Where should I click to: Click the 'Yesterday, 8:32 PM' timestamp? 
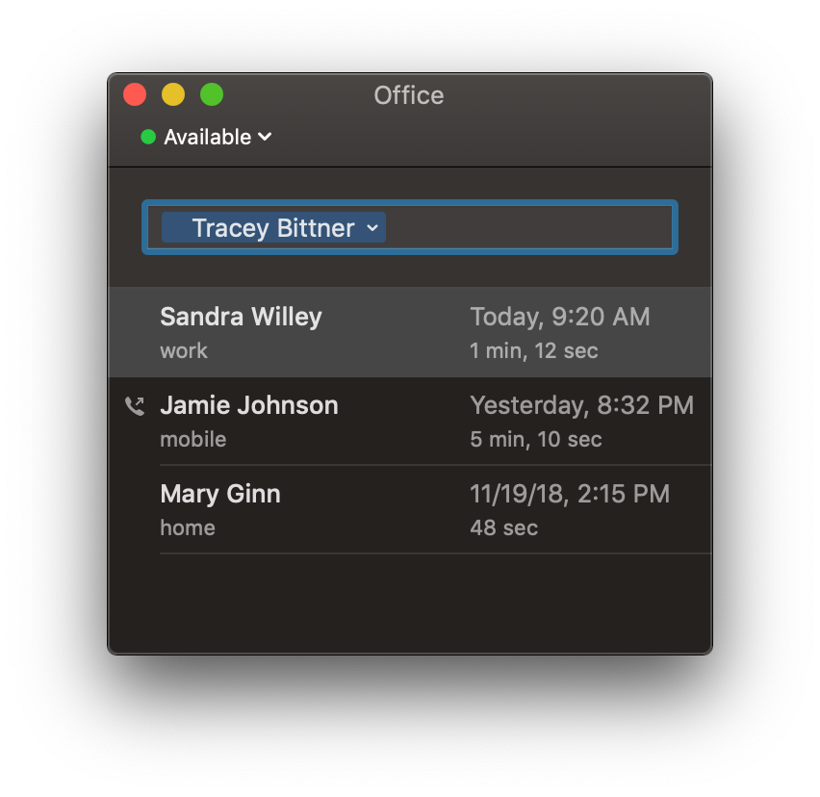pos(581,406)
